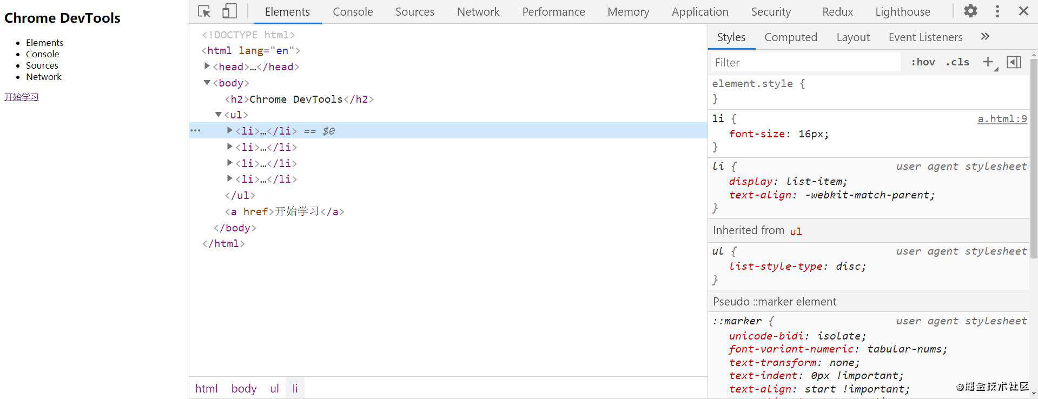The width and height of the screenshot is (1038, 399).
Task: Click the Chrome DevTools page heading
Action: 62,18
